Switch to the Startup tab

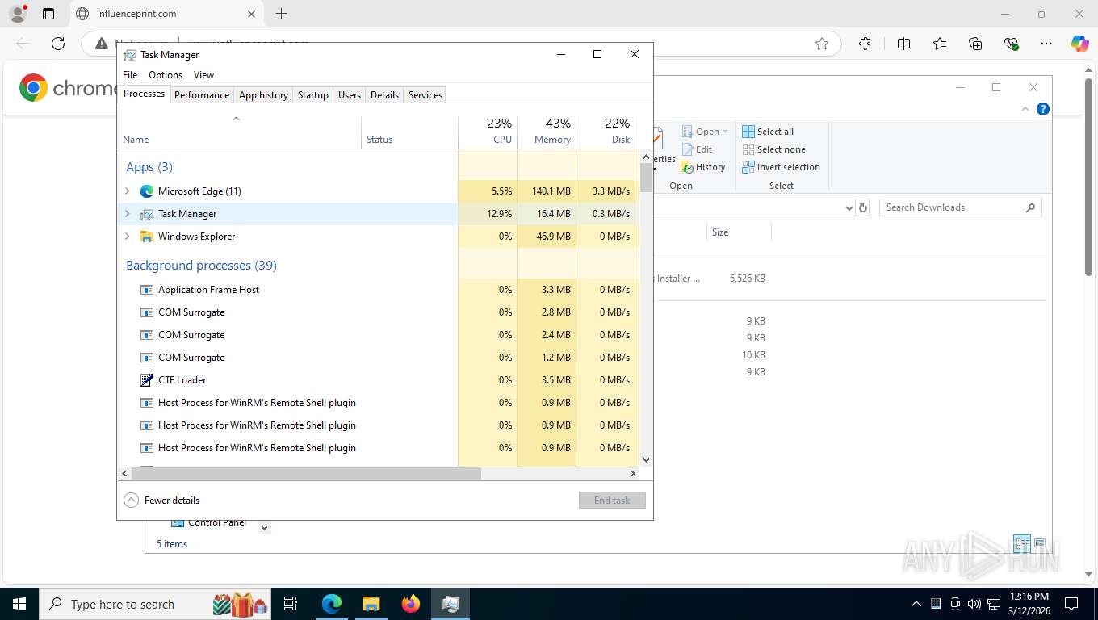tap(313, 95)
